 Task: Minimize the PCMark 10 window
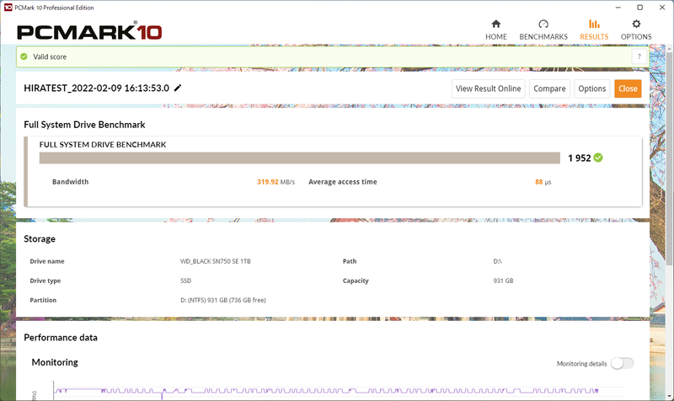pyautogui.click(x=618, y=8)
